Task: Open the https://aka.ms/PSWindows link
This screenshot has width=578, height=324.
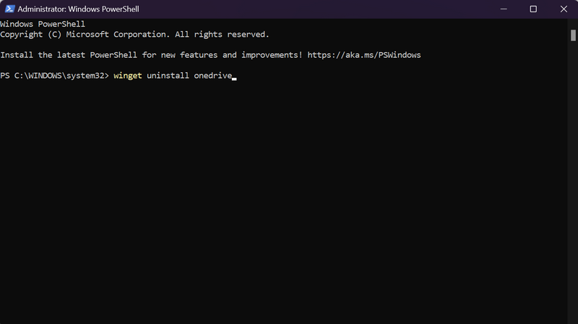Action: [x=363, y=55]
